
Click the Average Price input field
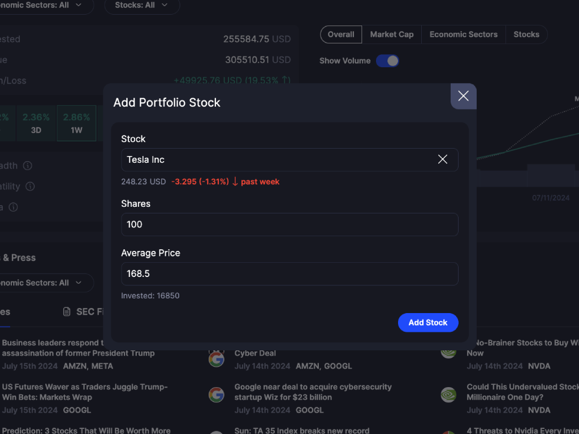(289, 274)
